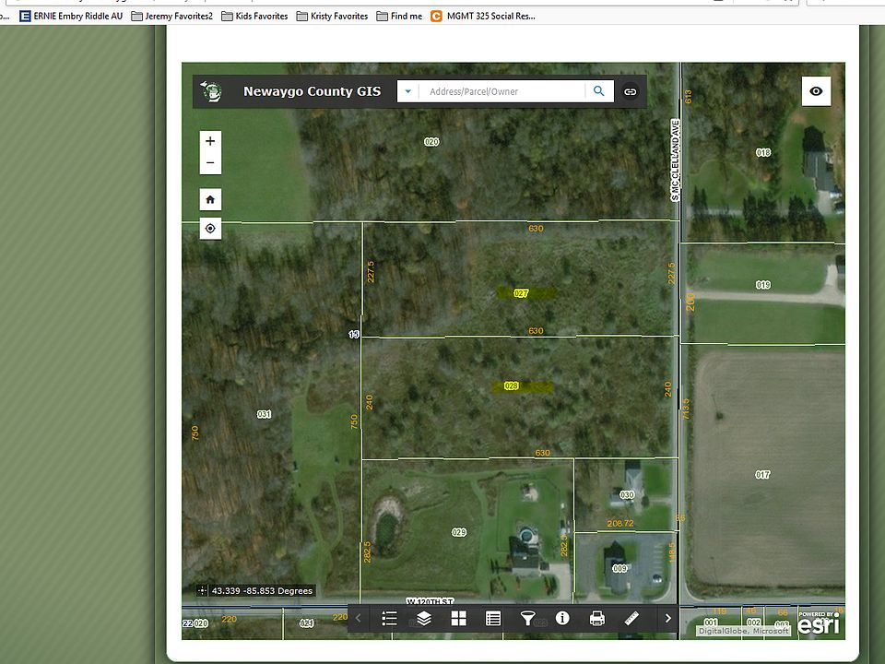
Task: Open the Jeremy Favorites2 bookmark folder
Action: point(172,16)
